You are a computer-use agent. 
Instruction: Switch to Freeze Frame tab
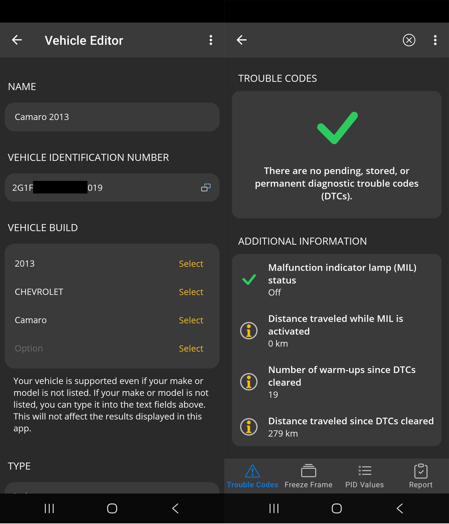[x=309, y=476]
